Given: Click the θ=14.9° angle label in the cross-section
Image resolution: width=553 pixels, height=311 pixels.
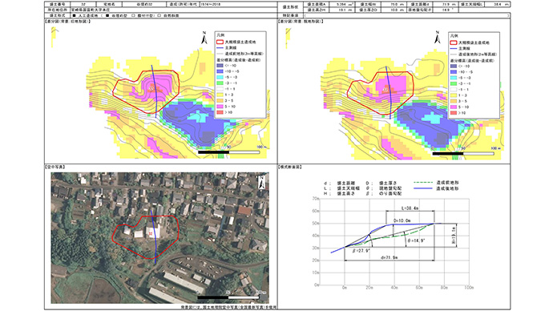Looking at the screenshot, I should pyautogui.click(x=417, y=240).
